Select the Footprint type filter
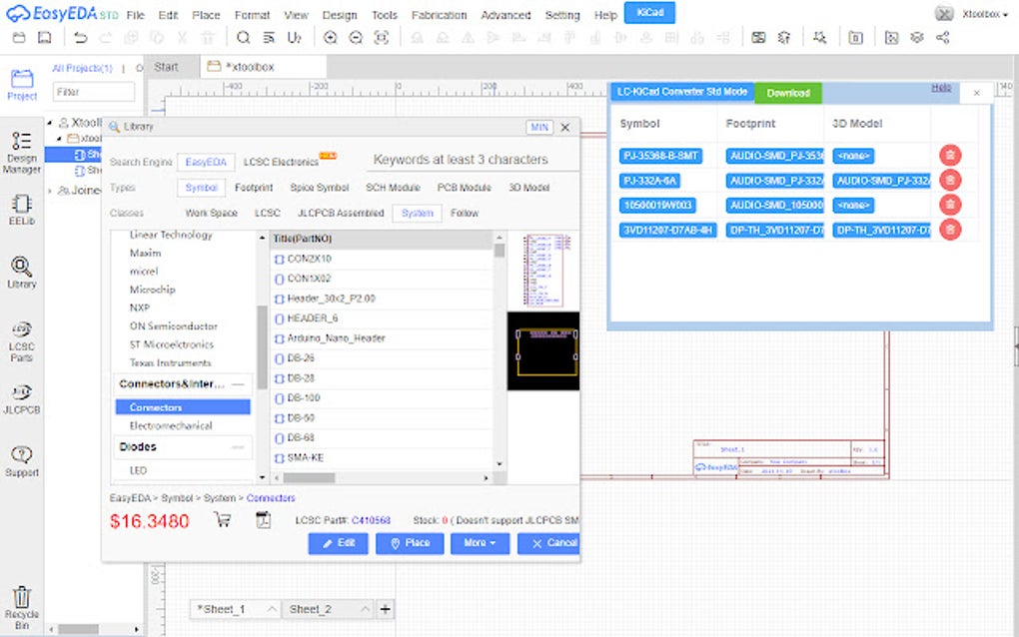The image size is (1019, 637). (254, 187)
